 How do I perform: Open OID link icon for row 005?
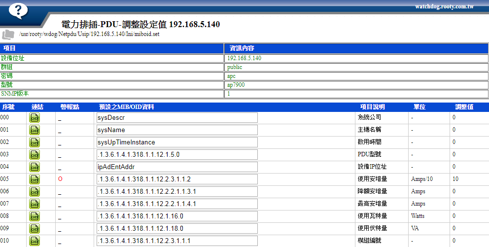[35, 179]
